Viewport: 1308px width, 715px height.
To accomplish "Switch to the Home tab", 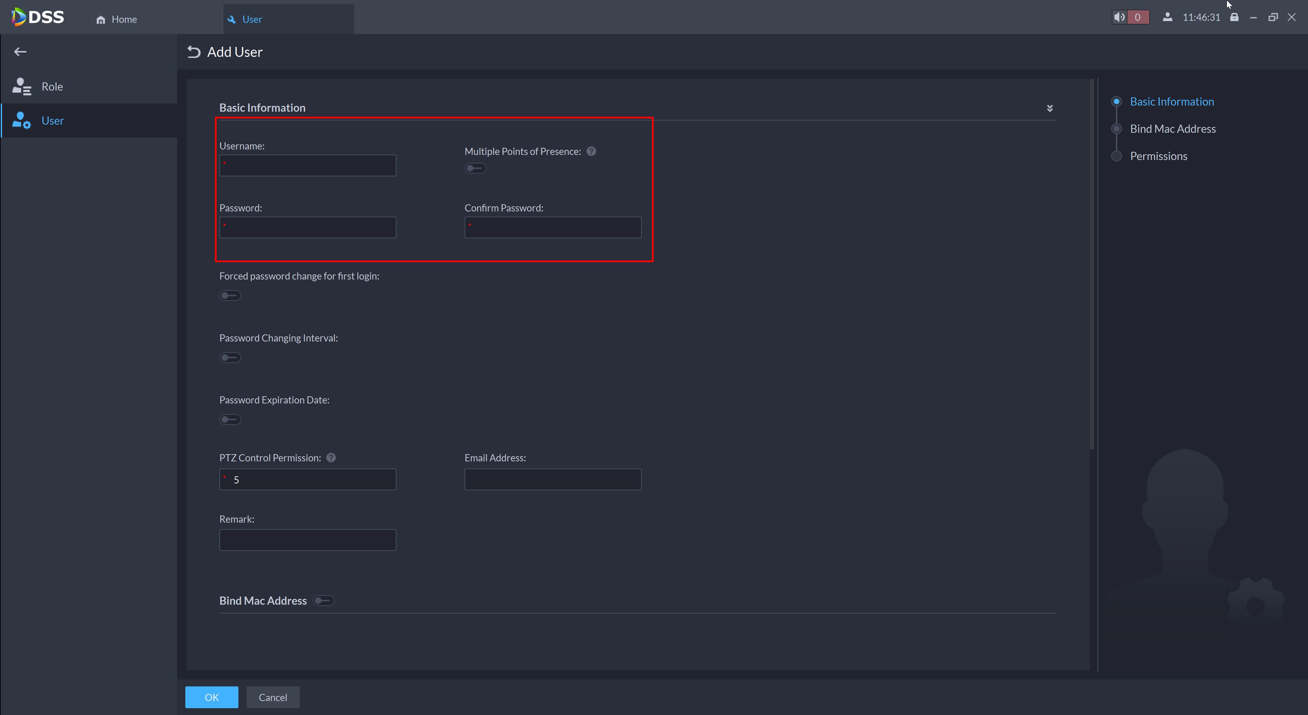I will (117, 19).
